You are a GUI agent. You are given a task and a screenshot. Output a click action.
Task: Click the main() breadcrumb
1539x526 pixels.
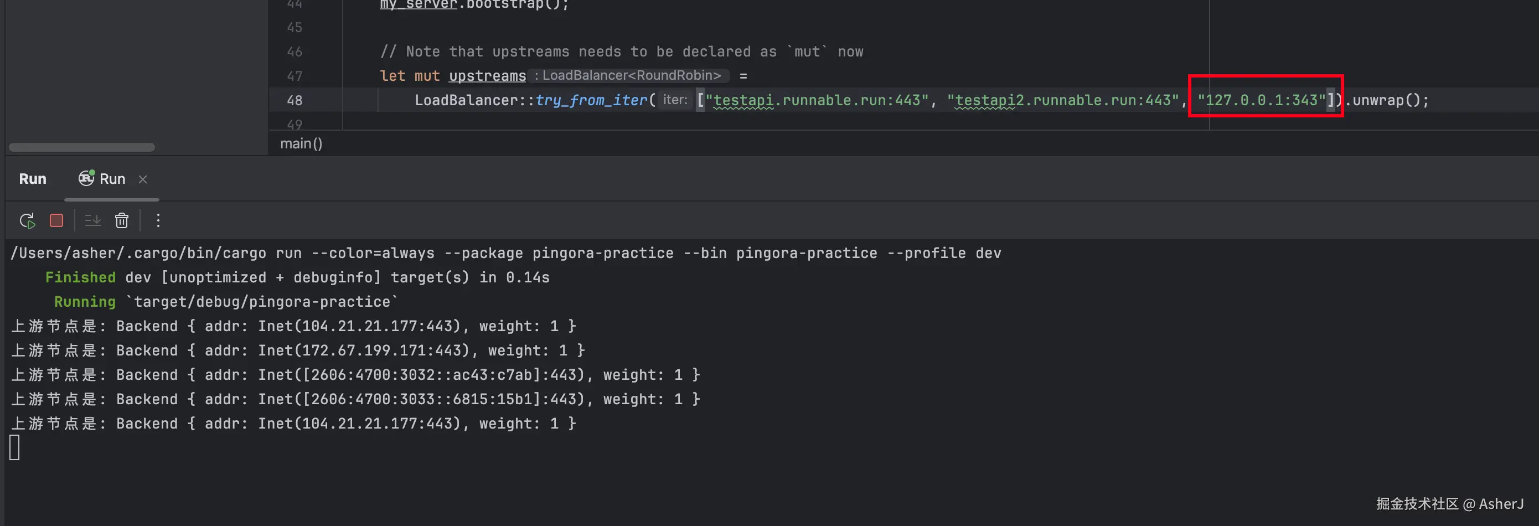pos(301,143)
